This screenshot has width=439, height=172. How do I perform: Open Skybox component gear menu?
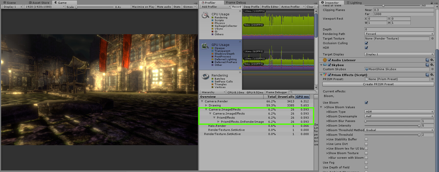(432, 65)
